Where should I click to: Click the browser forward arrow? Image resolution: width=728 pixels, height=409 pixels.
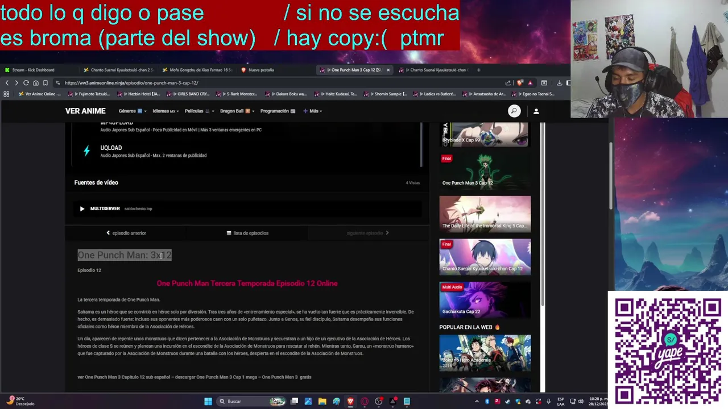click(16, 83)
